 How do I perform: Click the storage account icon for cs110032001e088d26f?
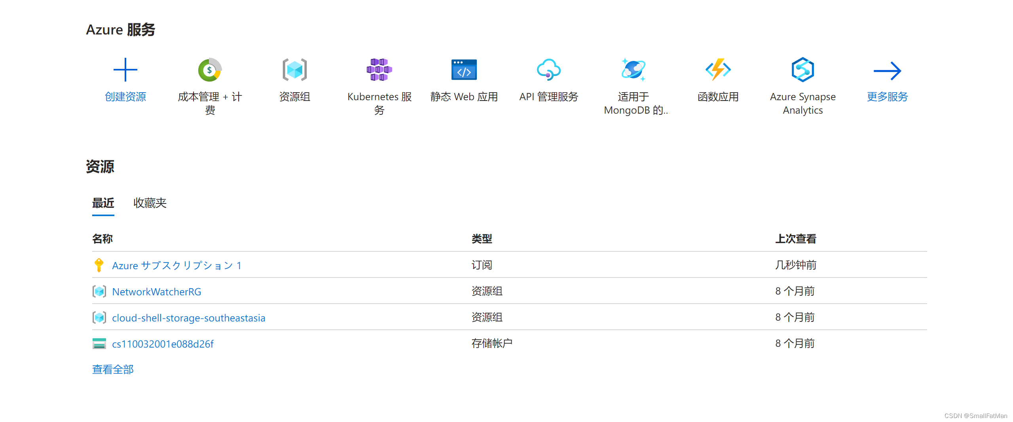(99, 344)
